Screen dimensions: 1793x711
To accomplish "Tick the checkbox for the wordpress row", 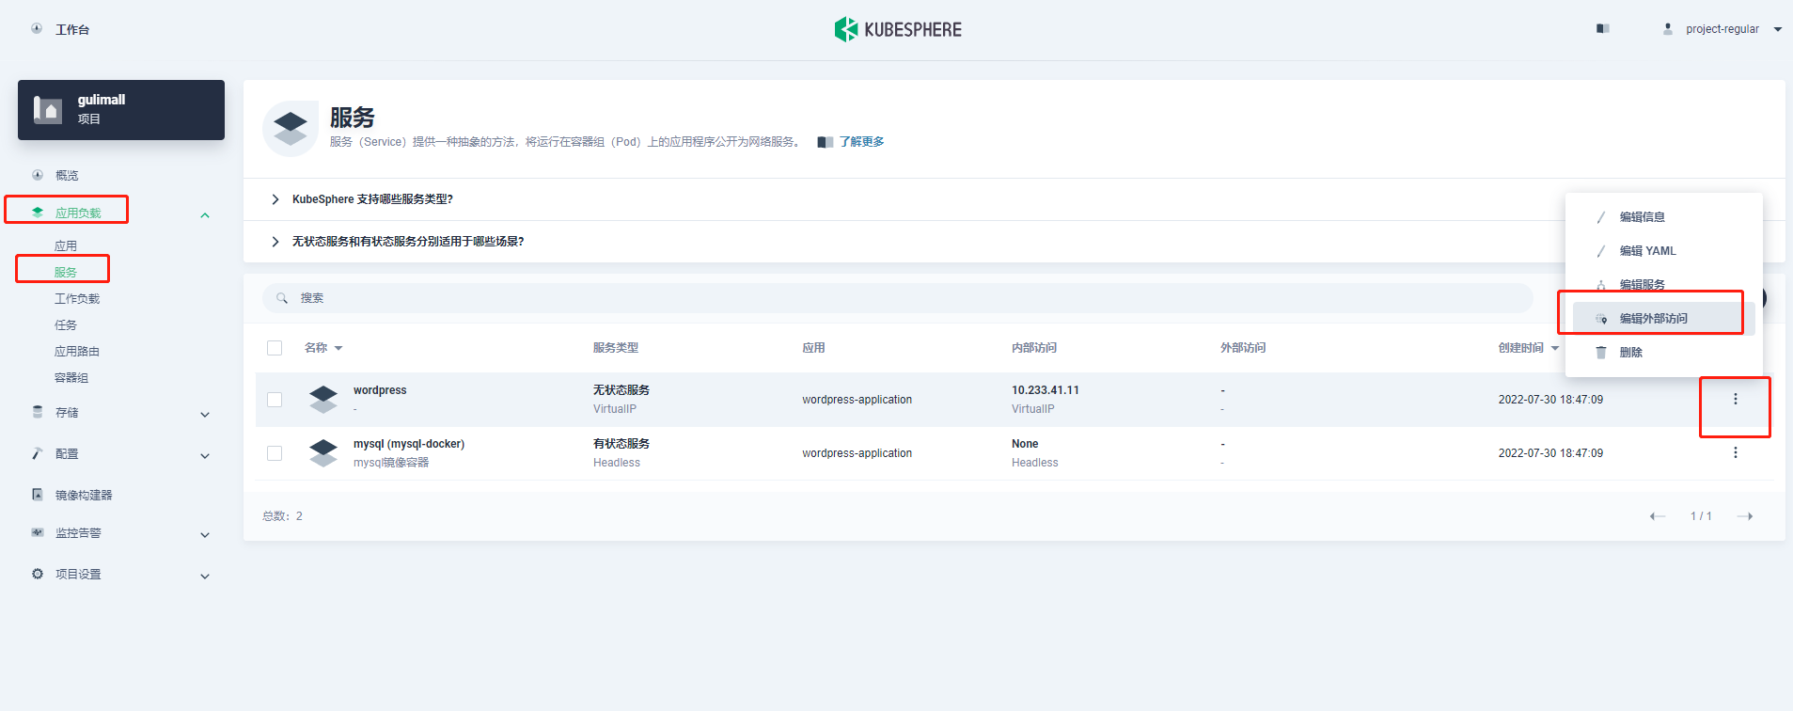I will (x=275, y=400).
